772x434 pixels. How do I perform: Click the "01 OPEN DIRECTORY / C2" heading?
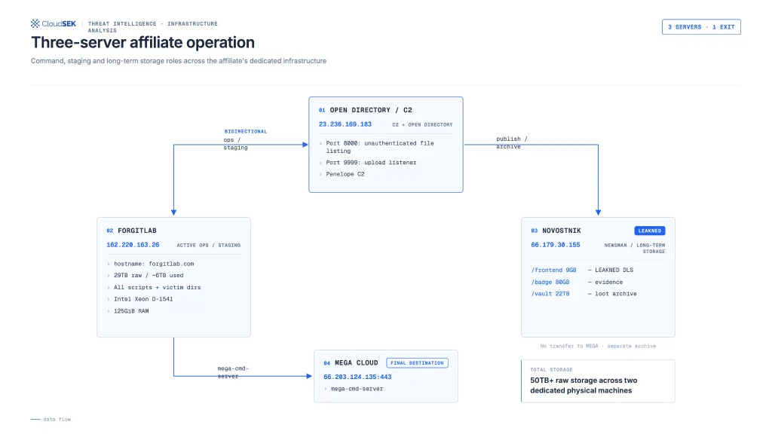366,110
